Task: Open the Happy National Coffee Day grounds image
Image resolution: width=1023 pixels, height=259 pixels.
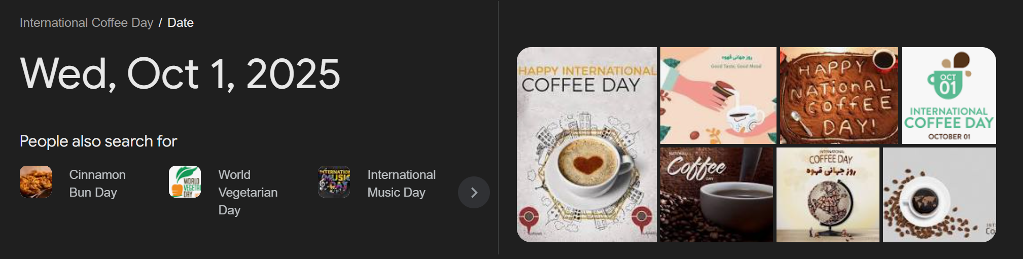Action: 839,95
